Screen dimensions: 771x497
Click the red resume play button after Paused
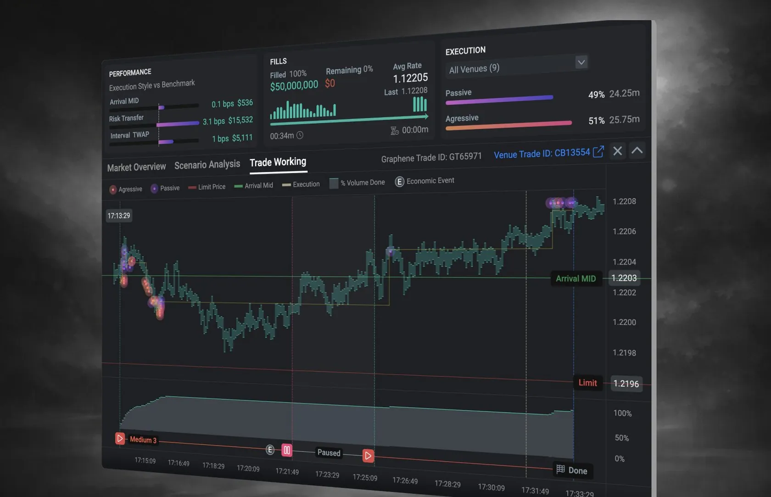368,456
